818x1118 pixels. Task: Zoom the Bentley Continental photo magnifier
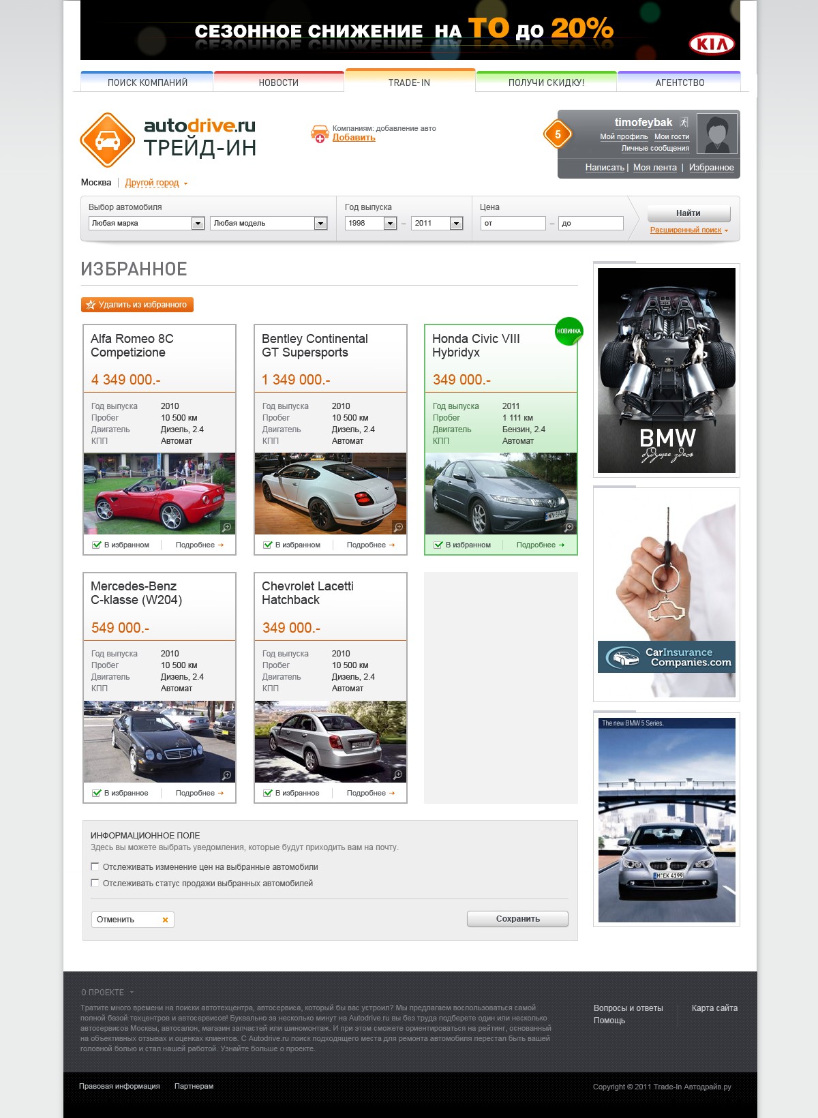pos(398,527)
